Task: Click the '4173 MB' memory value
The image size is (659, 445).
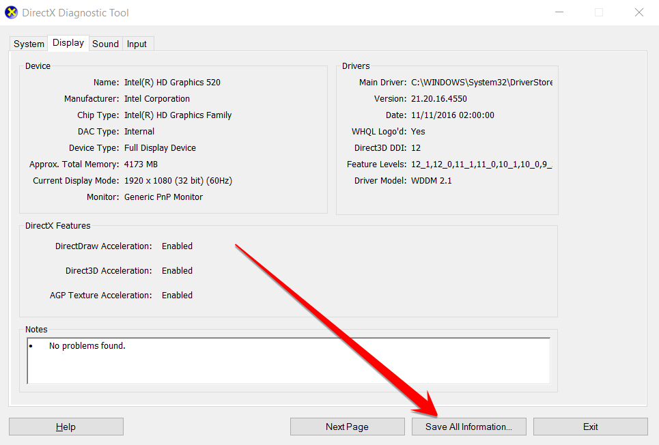Action: coord(141,164)
